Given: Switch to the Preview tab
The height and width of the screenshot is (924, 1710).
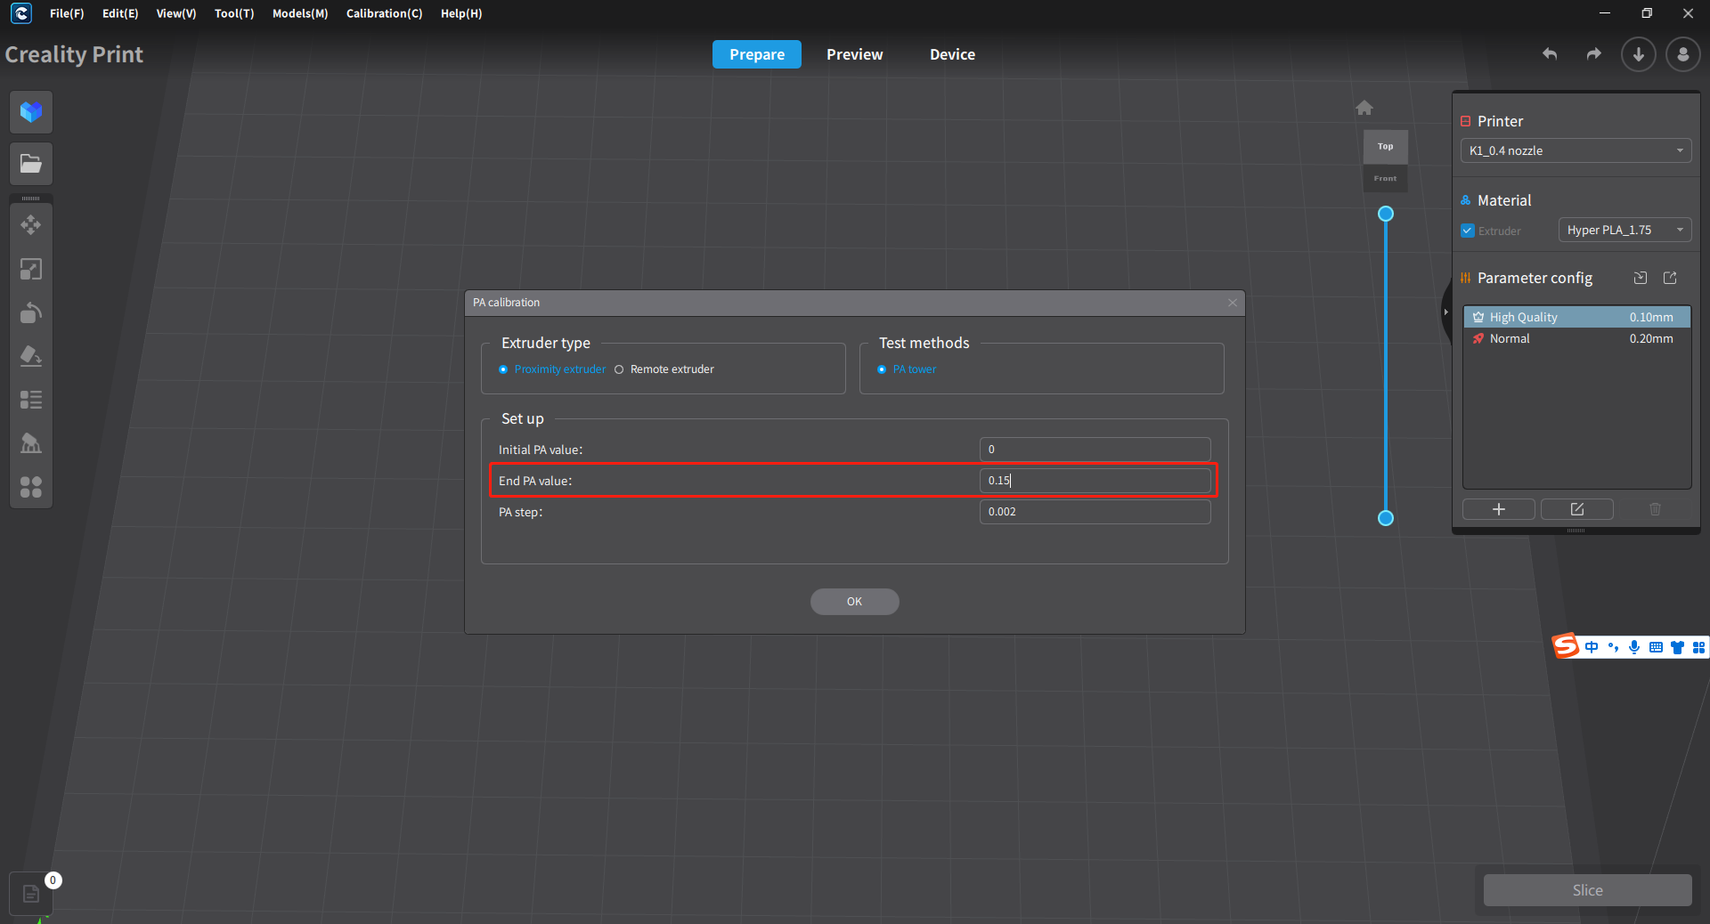Looking at the screenshot, I should [855, 54].
